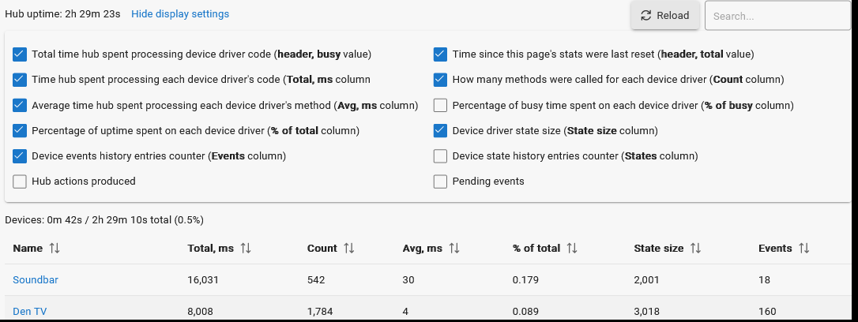Check the Pending events checkbox
The width and height of the screenshot is (858, 322).
click(x=441, y=182)
